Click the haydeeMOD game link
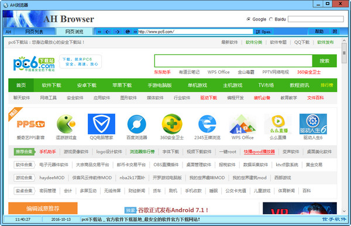The image size is (351, 226). [x=52, y=177]
